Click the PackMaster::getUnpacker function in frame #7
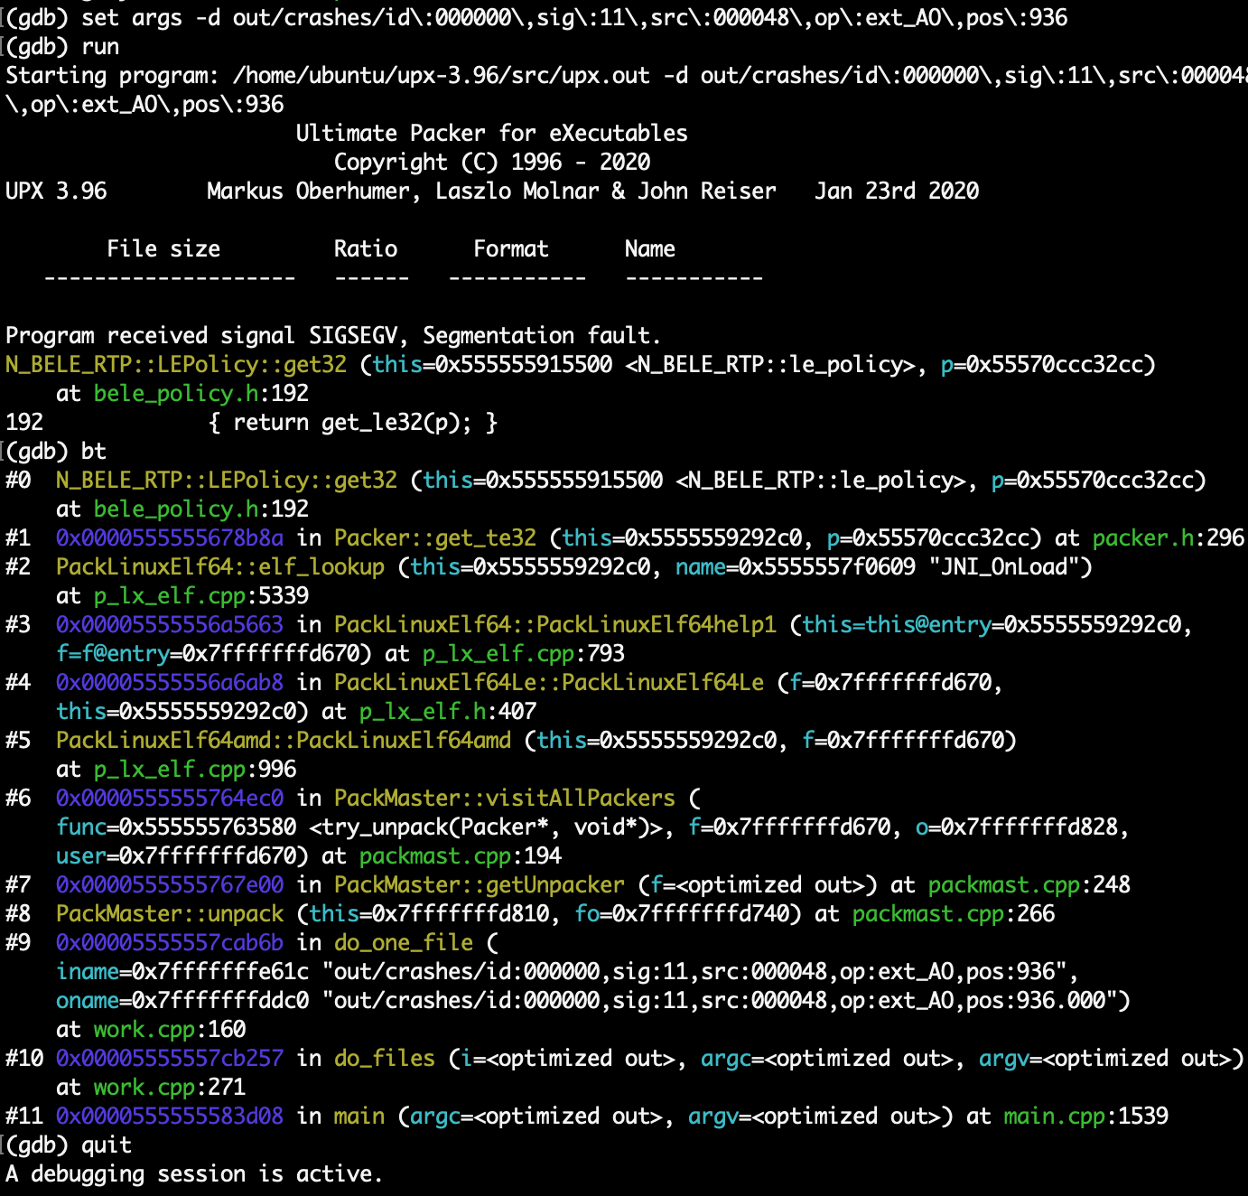1248x1196 pixels. click(479, 885)
